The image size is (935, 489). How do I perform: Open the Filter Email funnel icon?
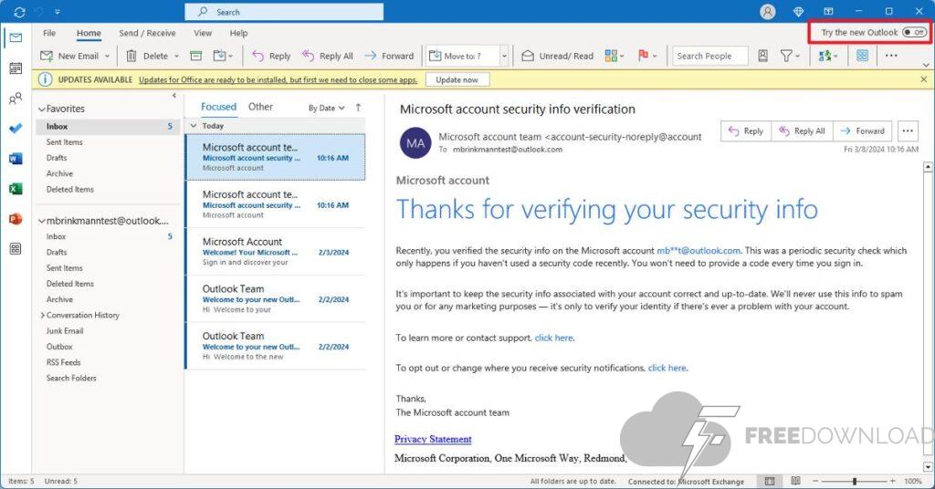(x=786, y=56)
